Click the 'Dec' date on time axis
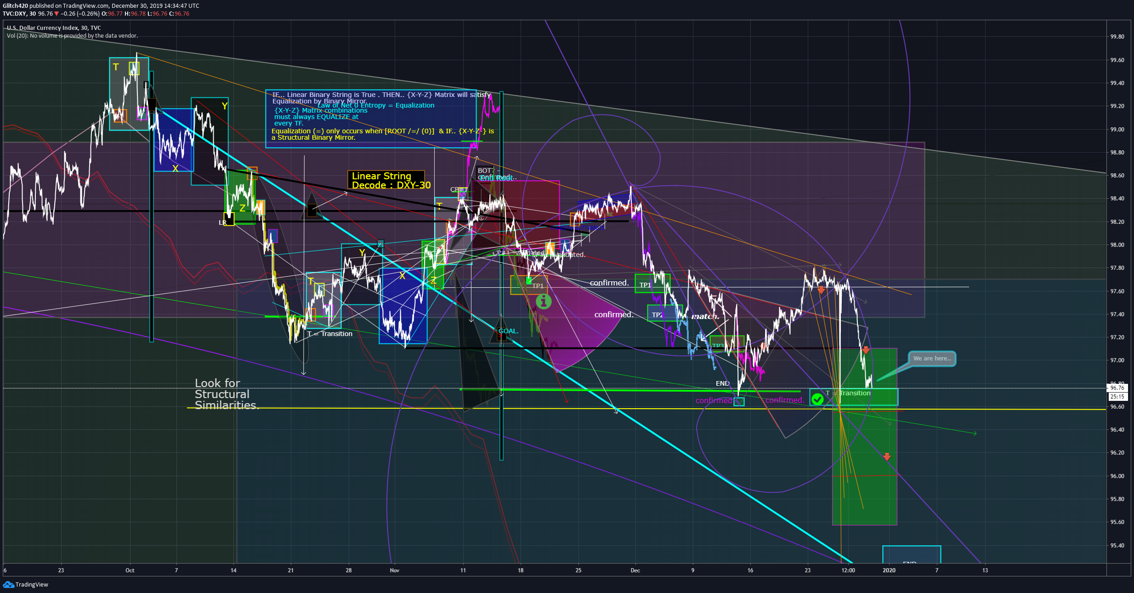Screen dimensions: 1134x593 [635, 570]
